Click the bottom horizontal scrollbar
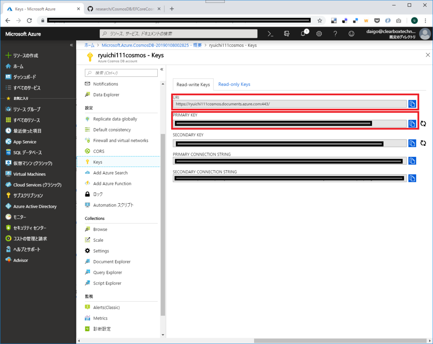Viewport: 433px width, 344px height. (x=340, y=341)
